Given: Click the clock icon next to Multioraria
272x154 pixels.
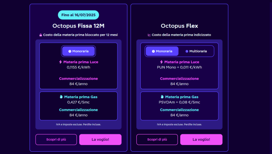Looking at the screenshot, I should tap(187, 51).
